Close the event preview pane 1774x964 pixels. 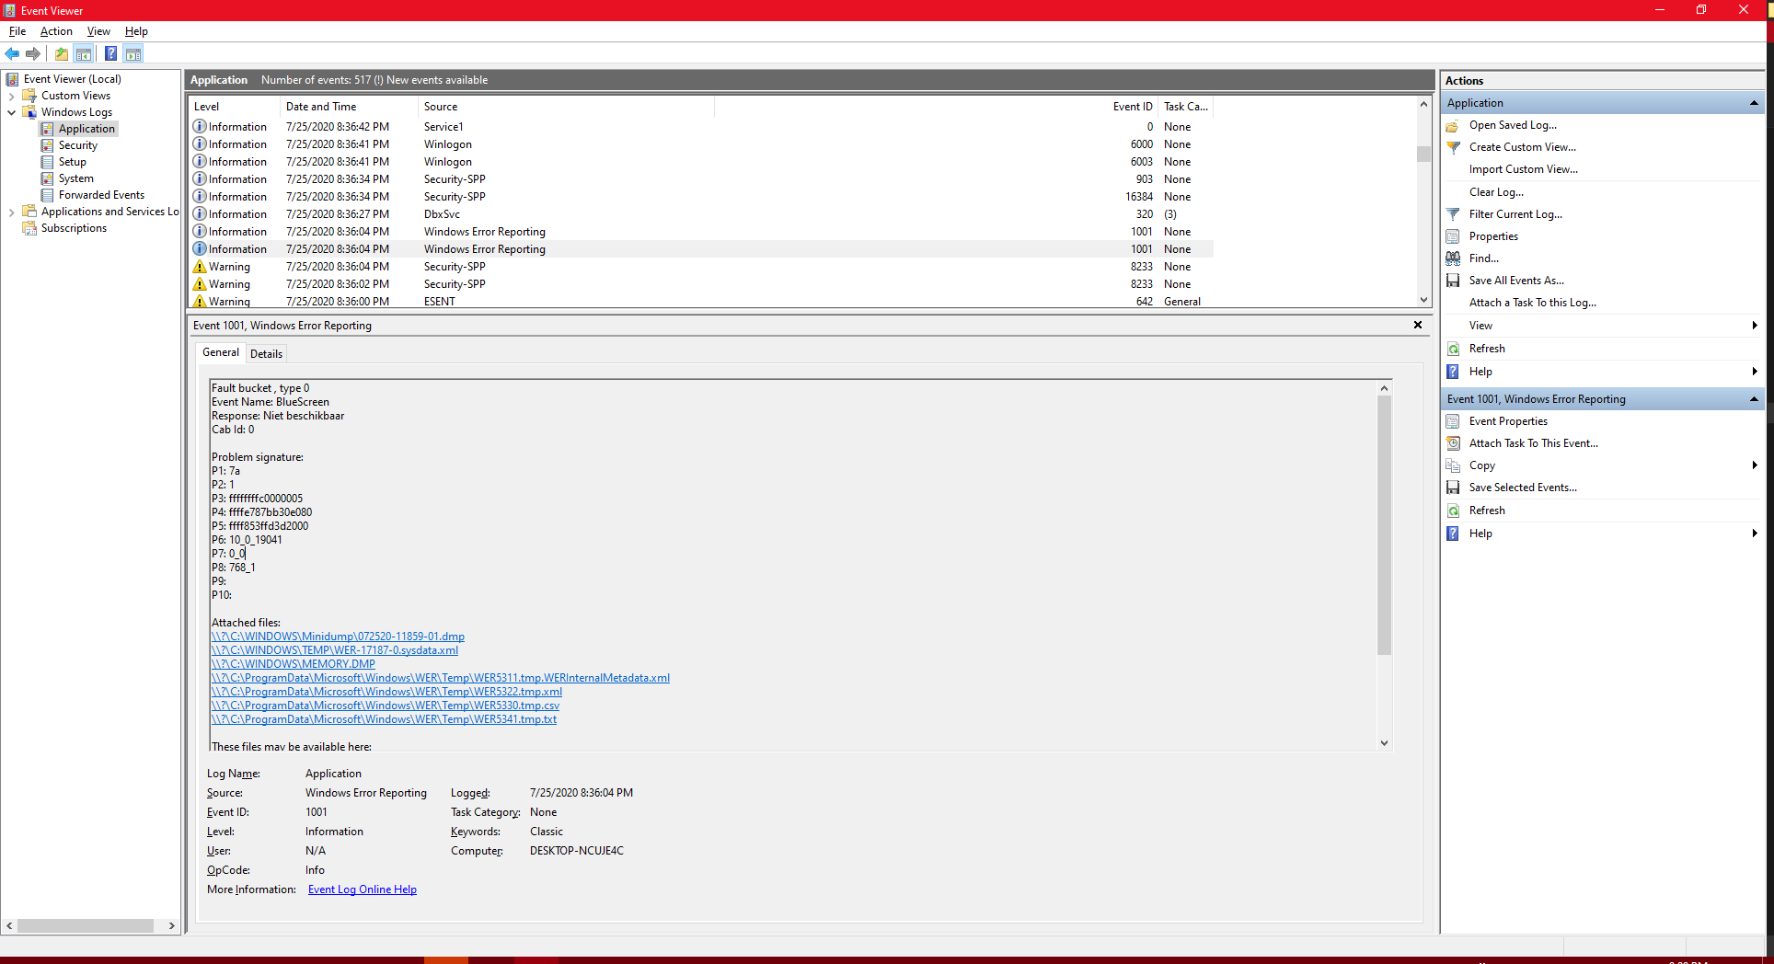tap(1418, 325)
